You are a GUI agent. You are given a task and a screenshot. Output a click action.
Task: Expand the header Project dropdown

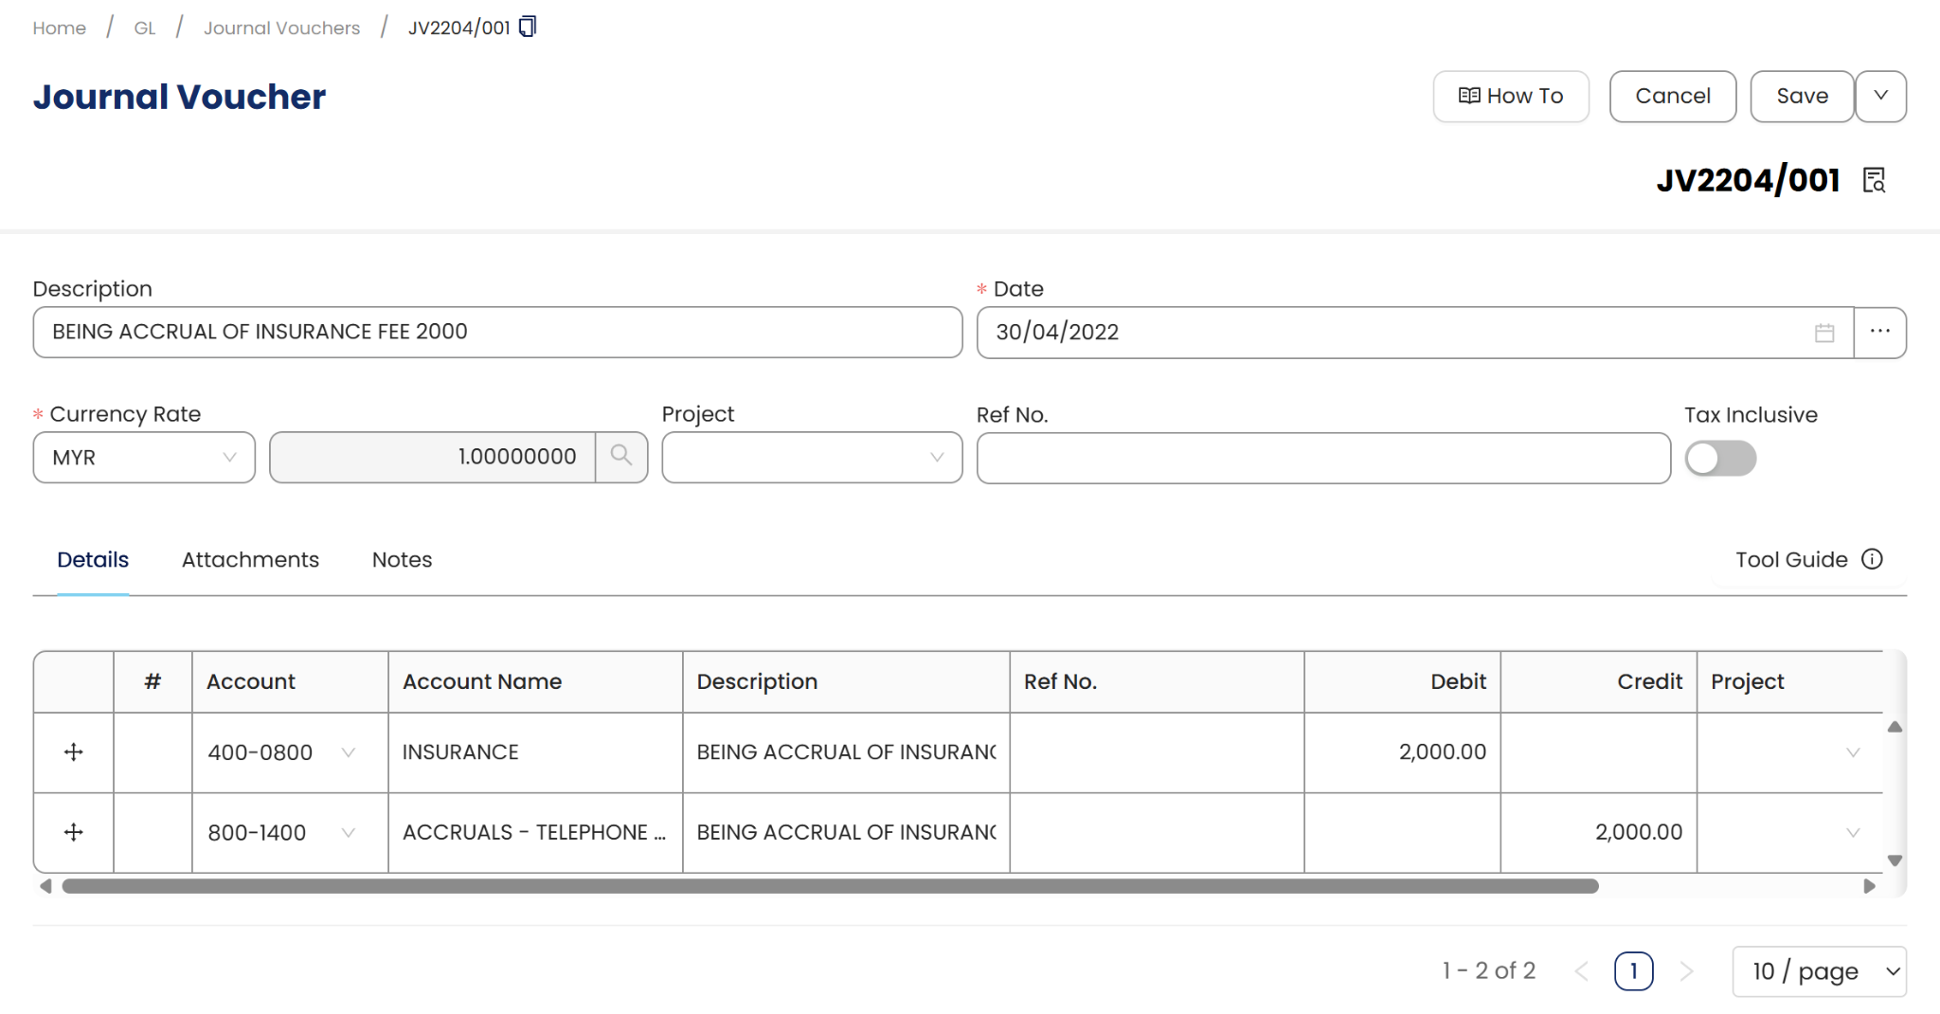point(811,458)
